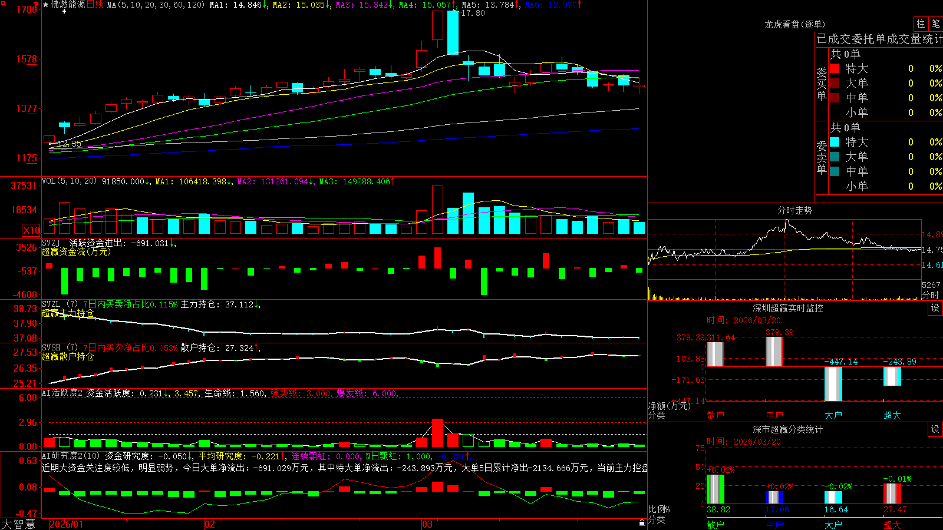Viewport: 943px width, 530px height.
Task: Click the 委买单 vertical section label
Action: coord(822,84)
